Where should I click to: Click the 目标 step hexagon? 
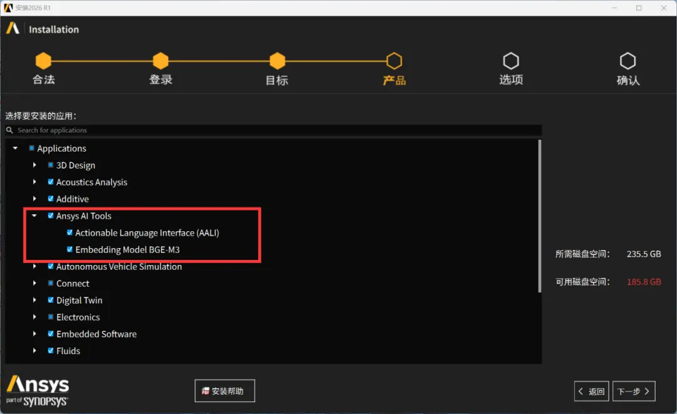click(277, 61)
